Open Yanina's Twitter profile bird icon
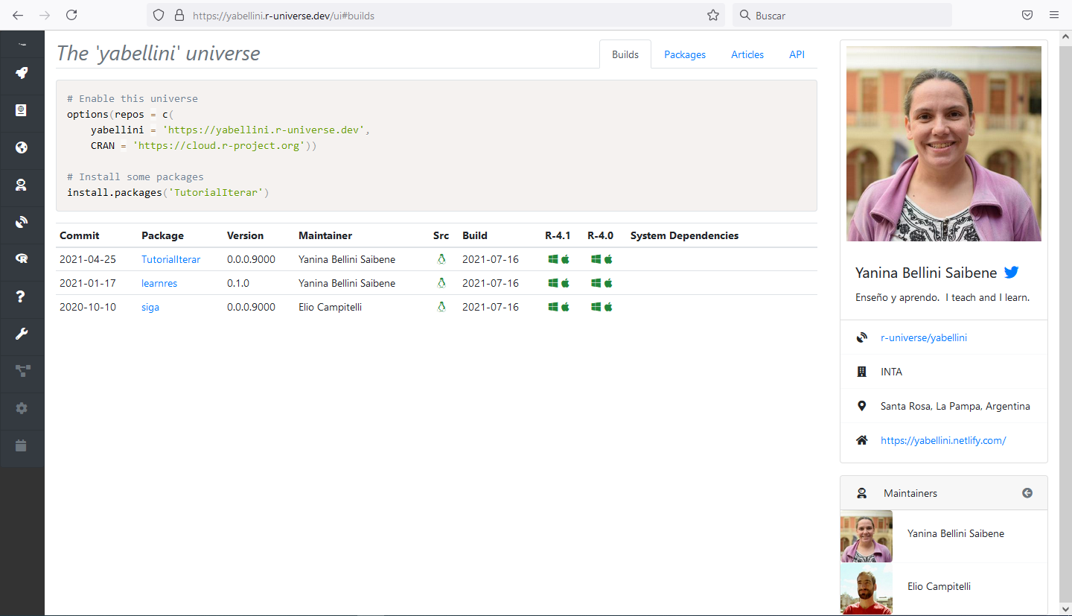Screen dimensions: 1072x616 1011,273
